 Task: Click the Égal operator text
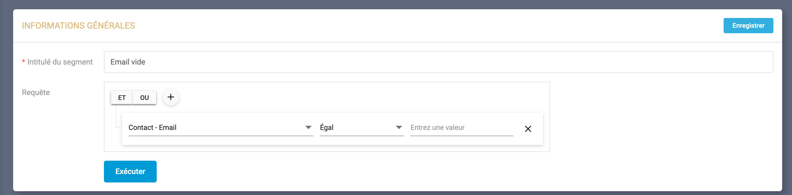coord(327,128)
